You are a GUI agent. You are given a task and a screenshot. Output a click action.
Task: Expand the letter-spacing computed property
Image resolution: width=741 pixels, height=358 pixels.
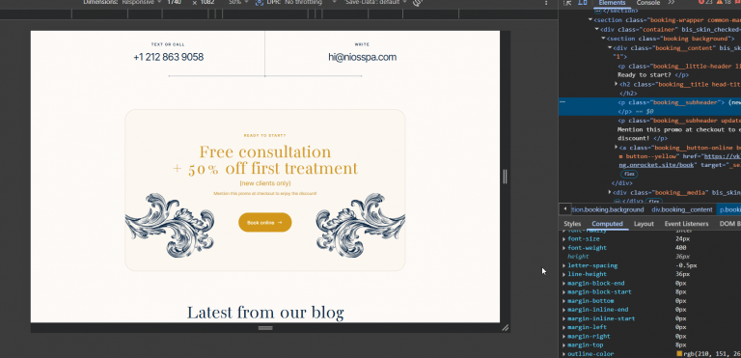(x=563, y=265)
